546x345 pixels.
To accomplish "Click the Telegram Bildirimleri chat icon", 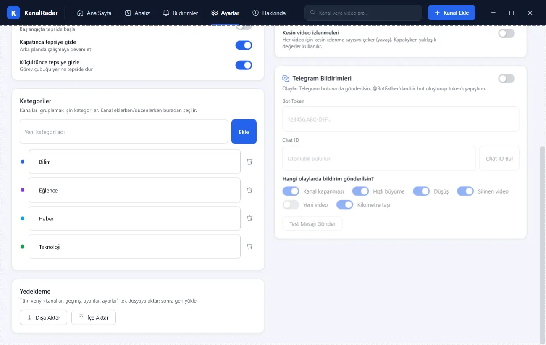I will tap(286, 78).
